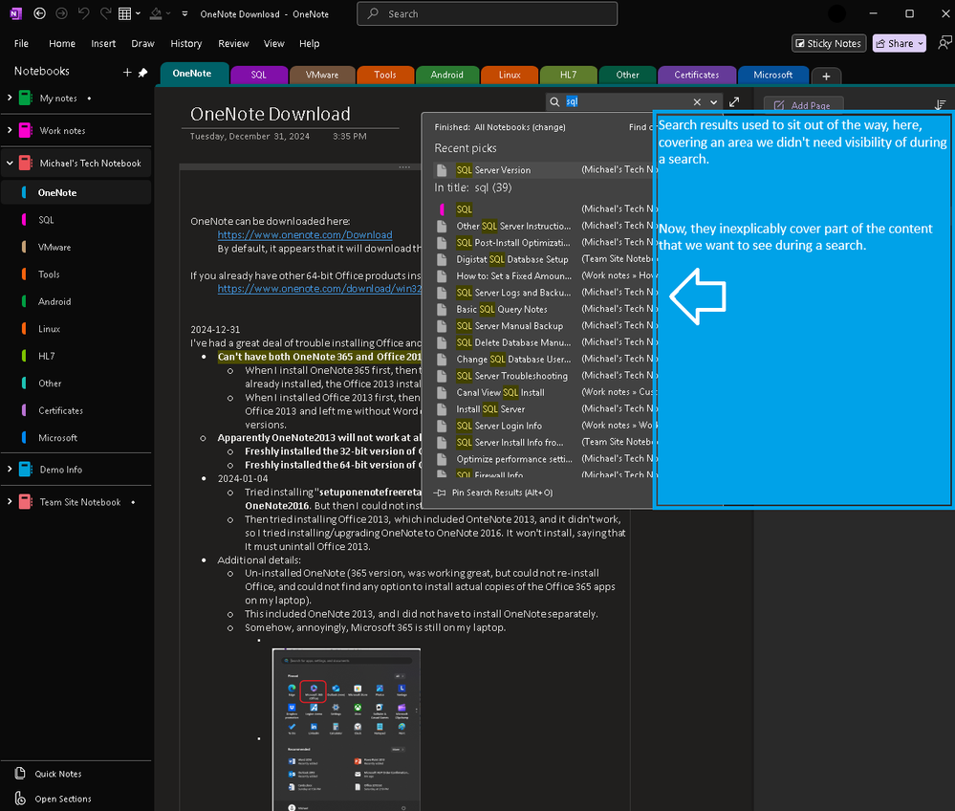Expand the Team Site Notebook
Viewport: 955px width, 811px height.
pos(10,501)
